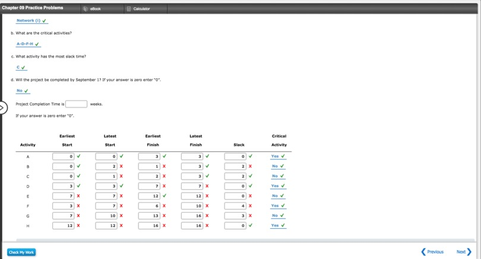Open the A-D-F-H critical activities dropdown
This screenshot has height=259, width=481.
coord(29,44)
